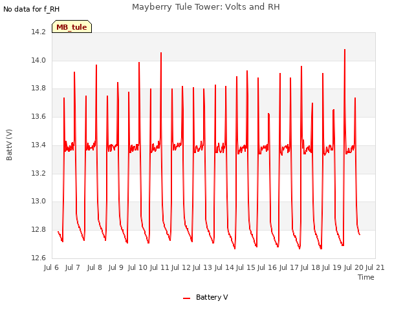This screenshot has width=414, height=310.
Task: Click the 13.2 y-axis tick value
Action: tap(39, 173)
